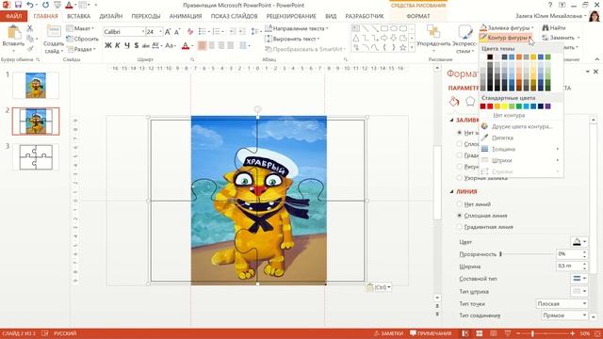Open the font name Calibri dropdown
Image resolution: width=603 pixels, height=339 pixels.
(x=143, y=31)
